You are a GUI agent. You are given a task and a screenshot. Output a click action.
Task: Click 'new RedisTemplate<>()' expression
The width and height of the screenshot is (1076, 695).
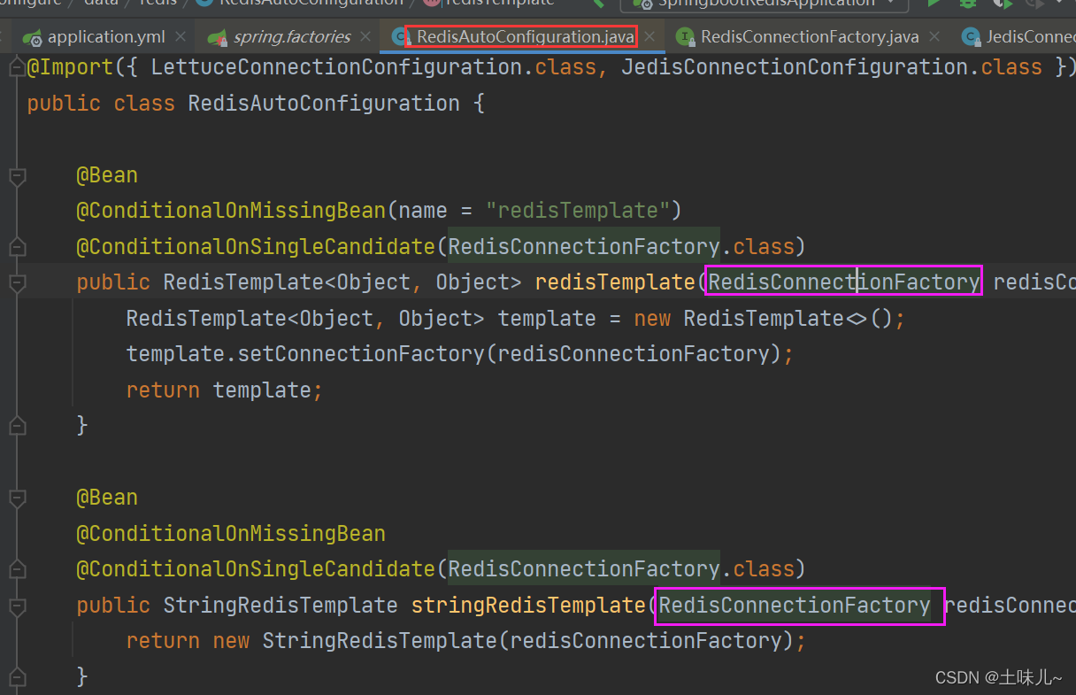click(765, 318)
